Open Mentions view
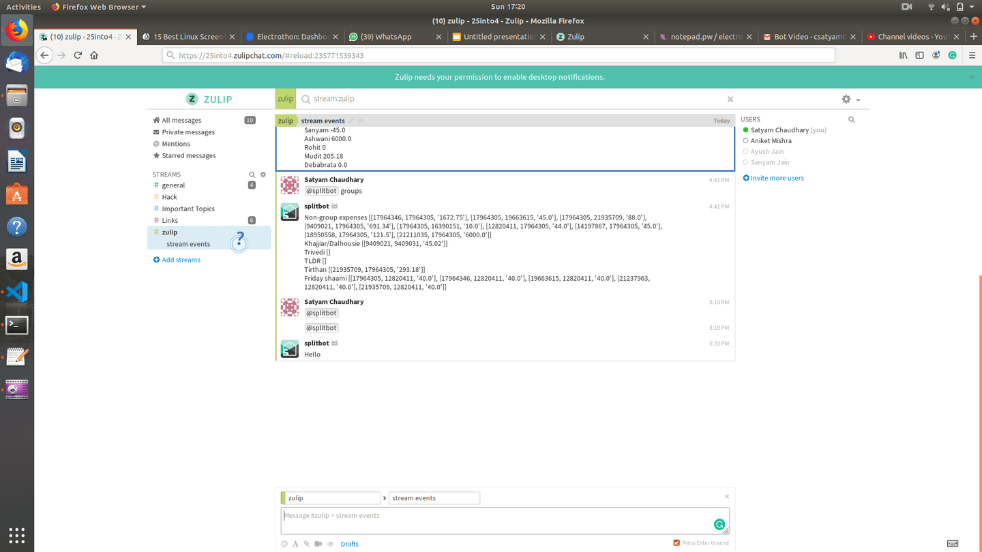Screen dimensions: 982x552 point(176,144)
